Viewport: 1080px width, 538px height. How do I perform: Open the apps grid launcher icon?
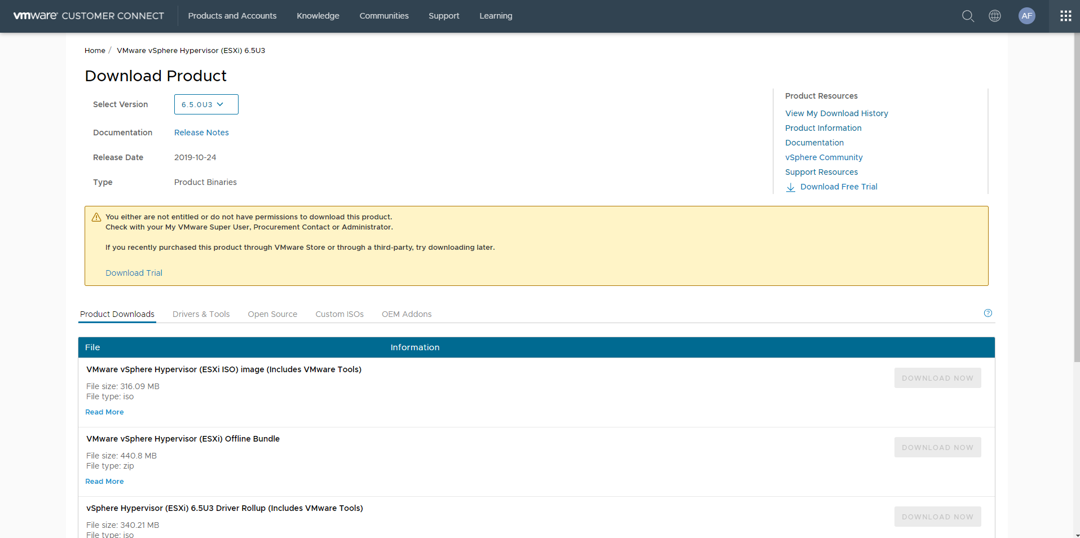pyautogui.click(x=1065, y=16)
